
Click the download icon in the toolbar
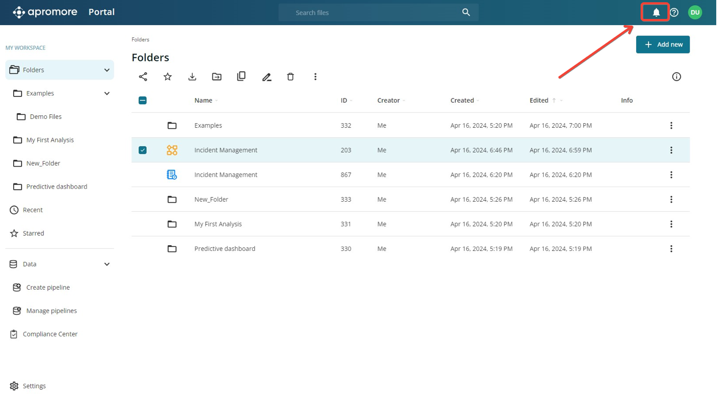click(192, 76)
